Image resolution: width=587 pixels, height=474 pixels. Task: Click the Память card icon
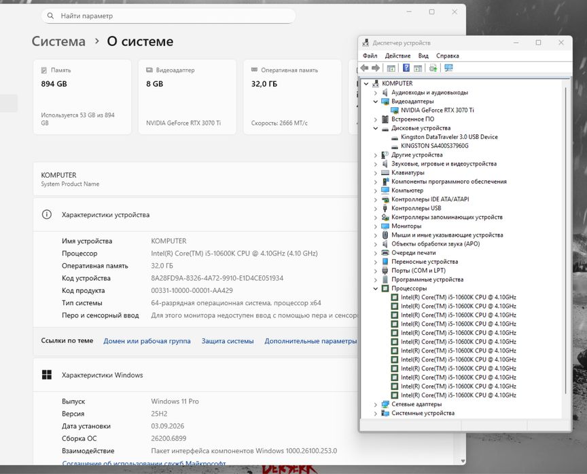pyautogui.click(x=43, y=70)
